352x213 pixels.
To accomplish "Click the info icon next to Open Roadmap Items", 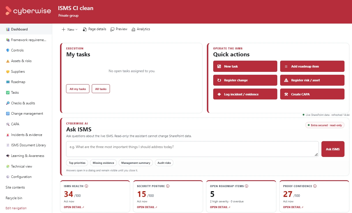I will (247, 186).
